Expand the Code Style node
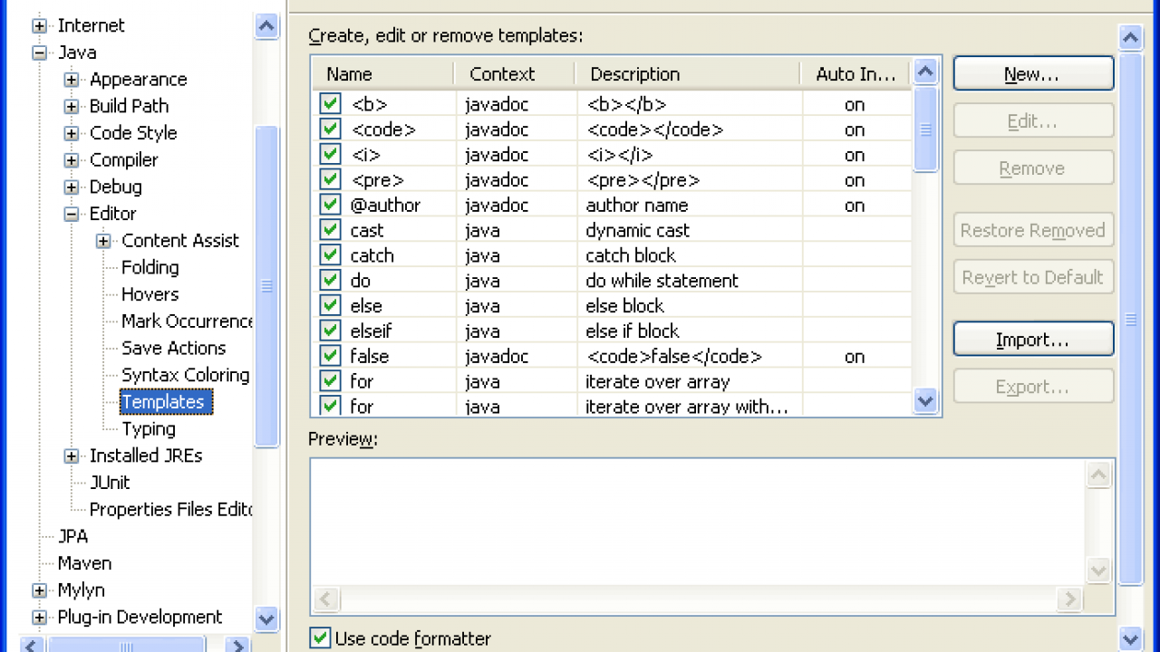This screenshot has height=652, width=1160. tap(72, 134)
